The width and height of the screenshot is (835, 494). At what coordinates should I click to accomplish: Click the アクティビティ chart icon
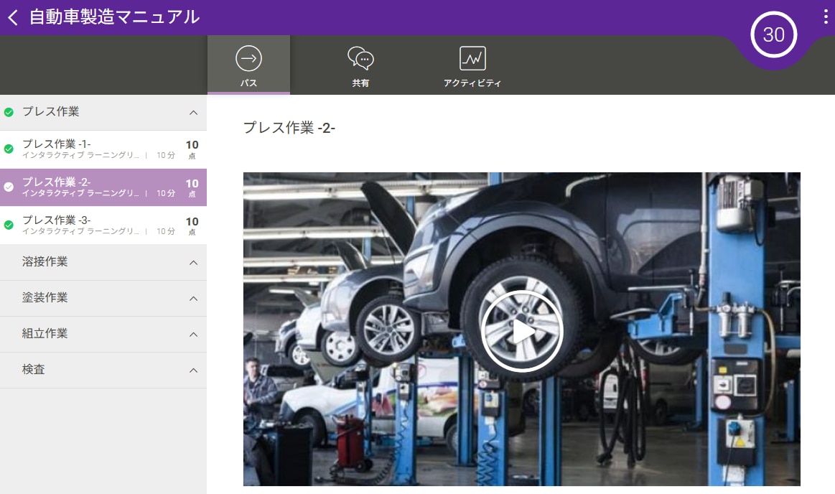coord(472,58)
